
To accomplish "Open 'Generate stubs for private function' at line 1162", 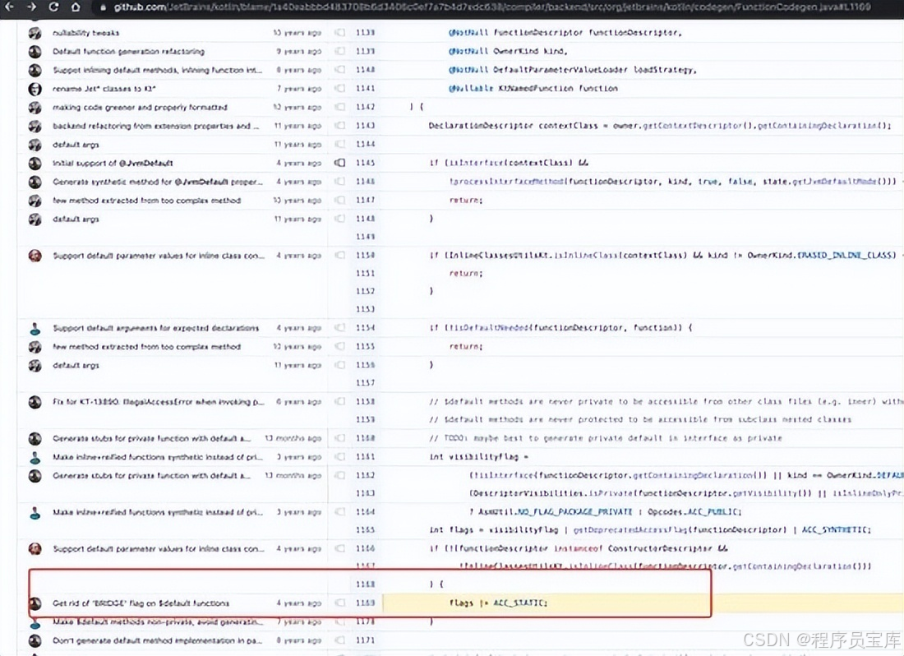I will [x=152, y=476].
